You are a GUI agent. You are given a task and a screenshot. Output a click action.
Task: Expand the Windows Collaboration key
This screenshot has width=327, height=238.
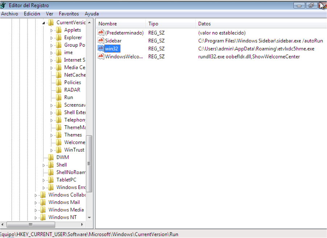[x=36, y=196]
